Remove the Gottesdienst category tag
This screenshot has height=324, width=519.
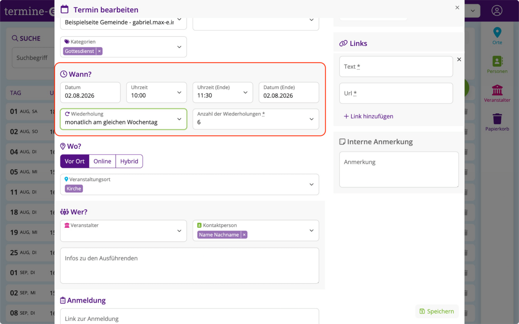coord(99,51)
